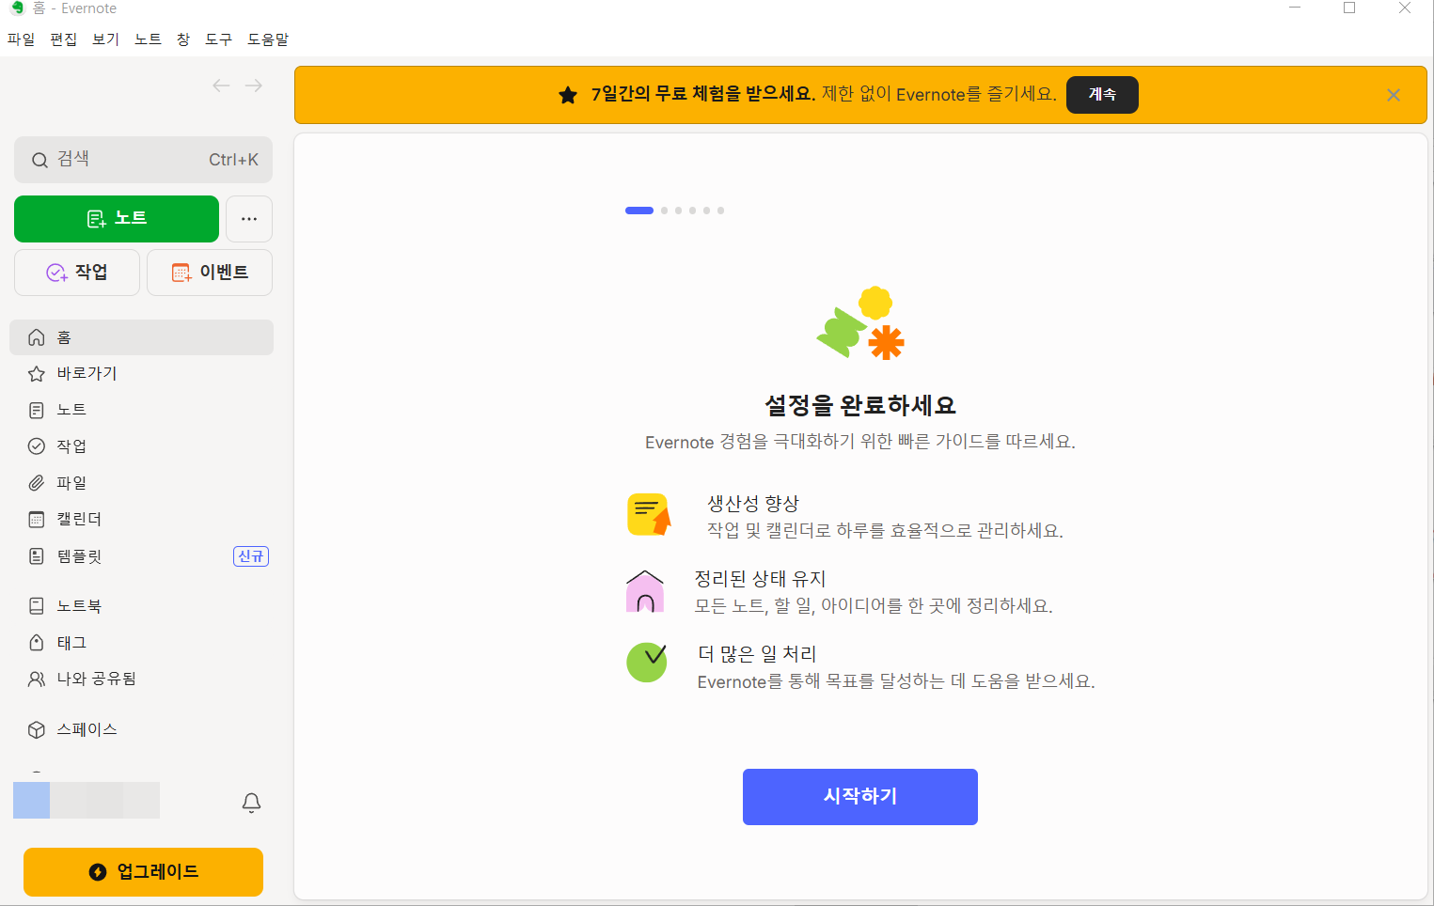The width and height of the screenshot is (1434, 906).
Task: Click the 업그레이드 button
Action: (x=143, y=872)
